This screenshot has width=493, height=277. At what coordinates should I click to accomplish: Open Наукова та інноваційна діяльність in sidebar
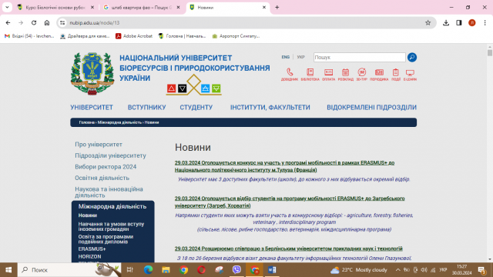pyautogui.click(x=109, y=192)
